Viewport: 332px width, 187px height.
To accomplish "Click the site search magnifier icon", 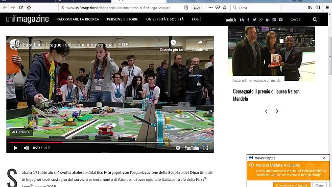I will tap(315, 19).
